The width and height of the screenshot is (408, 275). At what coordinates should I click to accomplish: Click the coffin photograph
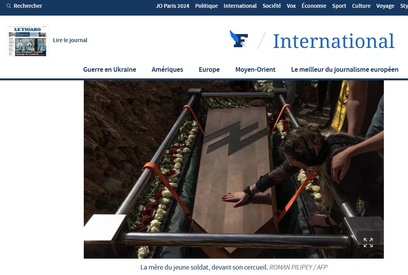pyautogui.click(x=234, y=169)
